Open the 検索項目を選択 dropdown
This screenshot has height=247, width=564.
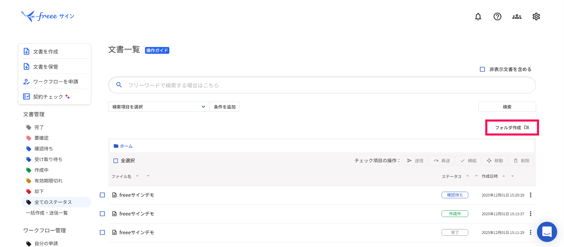(x=159, y=107)
